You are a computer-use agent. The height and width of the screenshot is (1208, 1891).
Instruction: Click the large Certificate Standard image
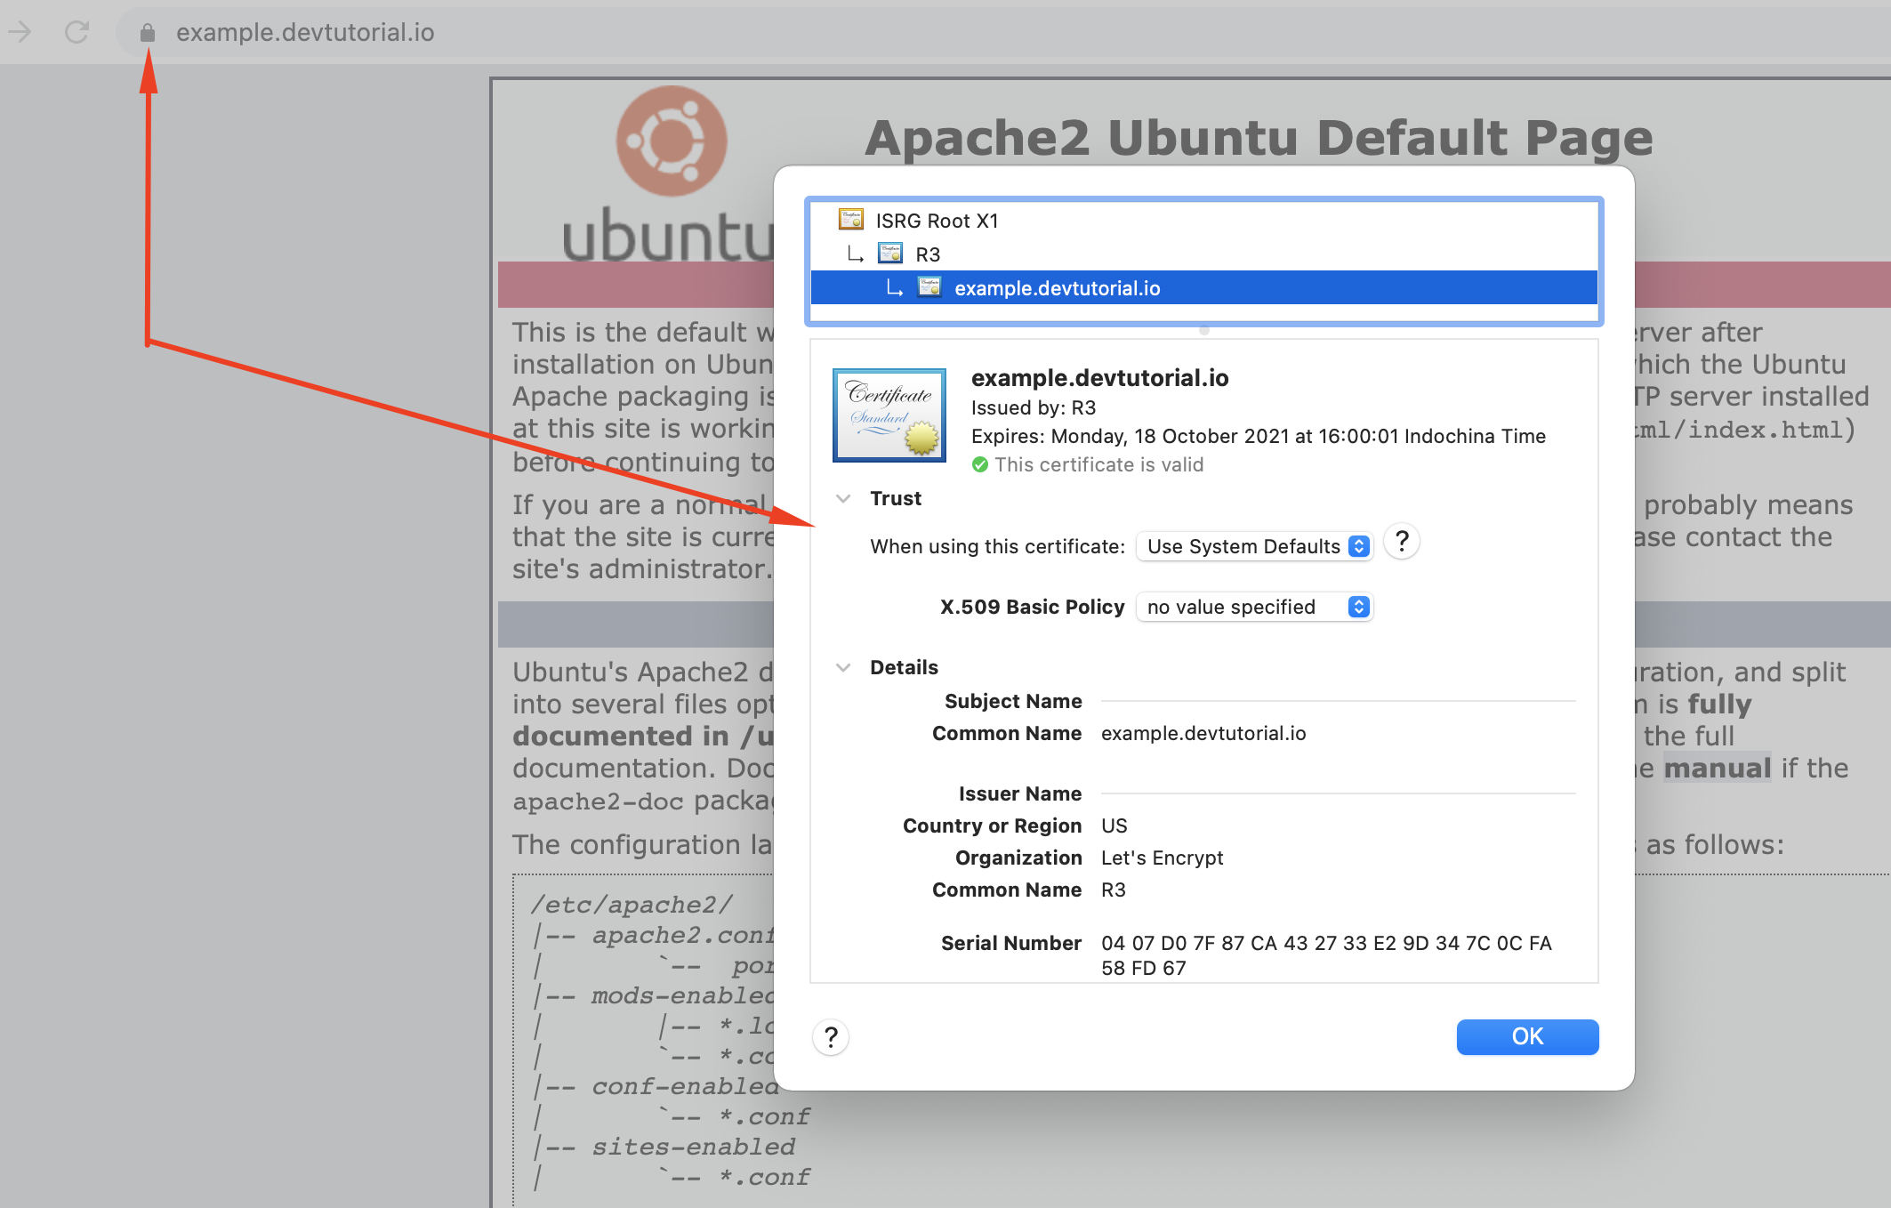tap(889, 415)
